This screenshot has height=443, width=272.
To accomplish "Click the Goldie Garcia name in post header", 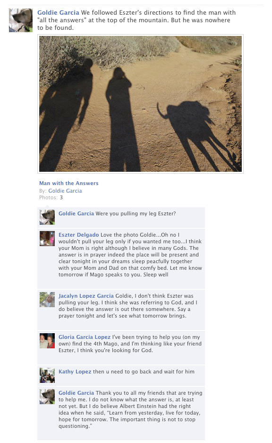I will (58, 12).
